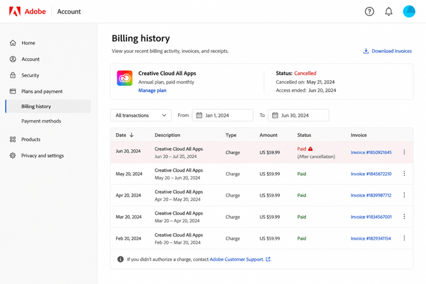Click the Type column header

[231, 135]
